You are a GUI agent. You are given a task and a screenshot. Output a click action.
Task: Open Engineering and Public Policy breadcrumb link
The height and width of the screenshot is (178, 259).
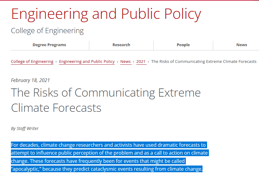click(x=87, y=62)
